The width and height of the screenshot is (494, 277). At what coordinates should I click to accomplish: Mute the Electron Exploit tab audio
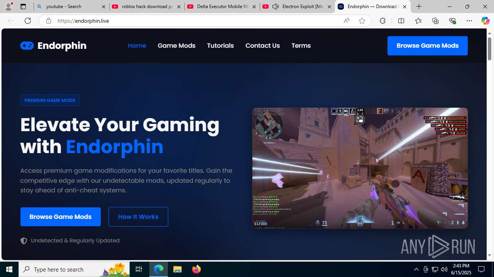(276, 7)
